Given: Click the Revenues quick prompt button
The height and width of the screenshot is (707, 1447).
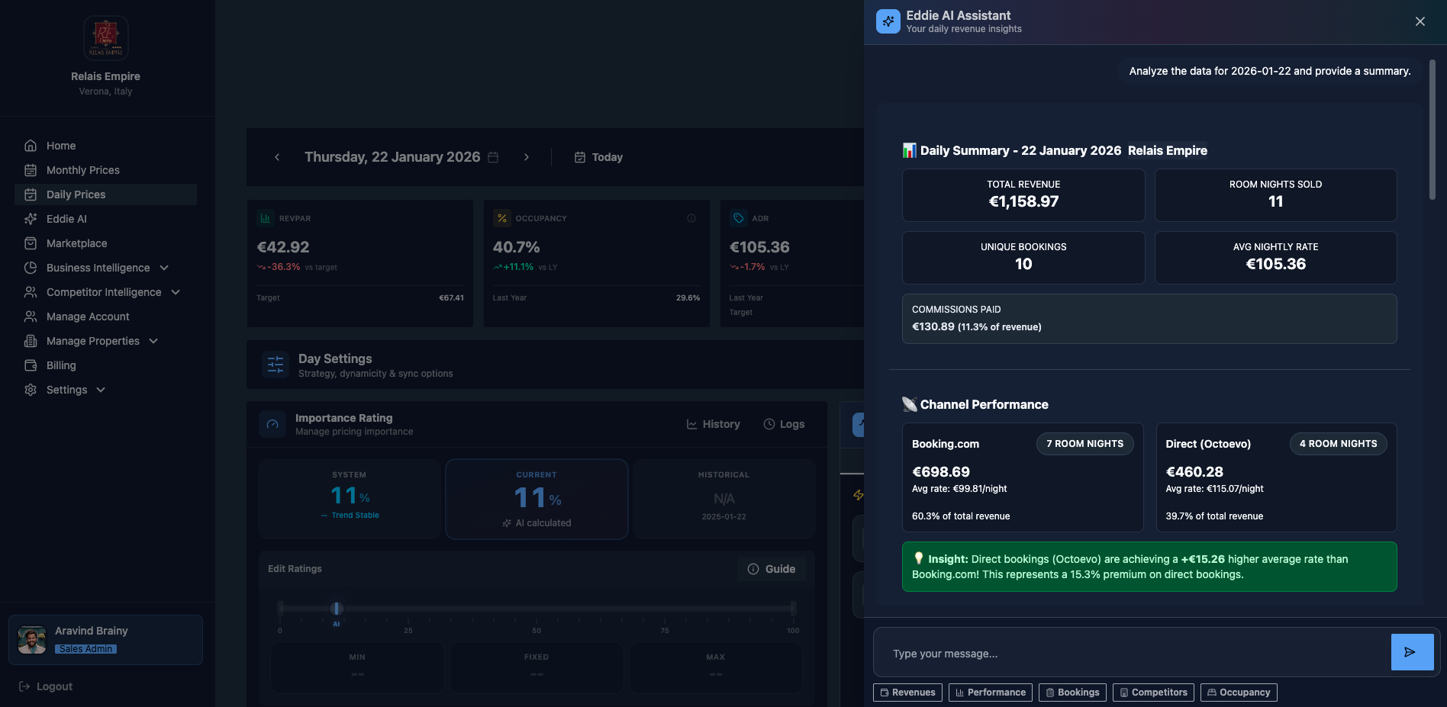Looking at the screenshot, I should click(907, 693).
